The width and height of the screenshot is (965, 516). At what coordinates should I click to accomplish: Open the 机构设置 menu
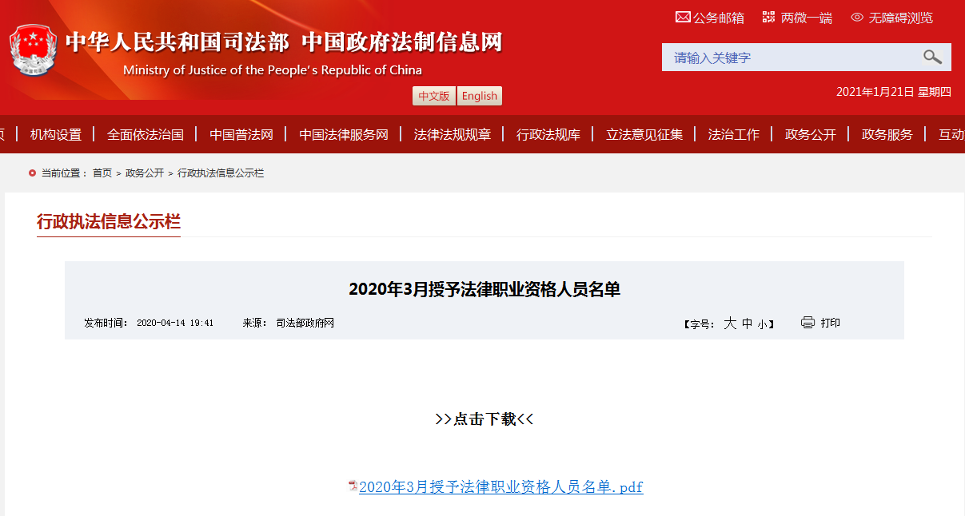click(x=56, y=134)
